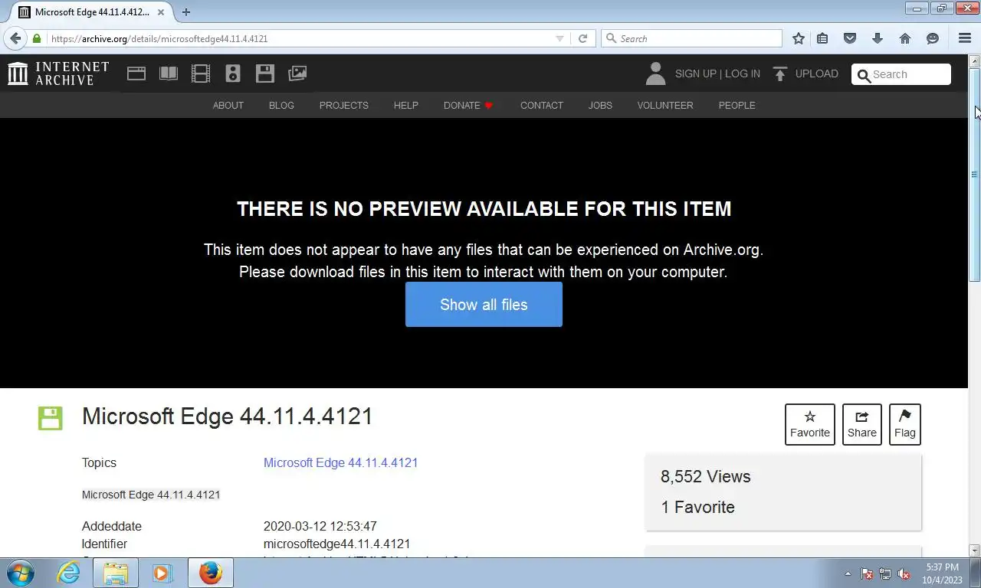Open the PEOPLE menu item
This screenshot has width=981, height=588.
coord(737,106)
